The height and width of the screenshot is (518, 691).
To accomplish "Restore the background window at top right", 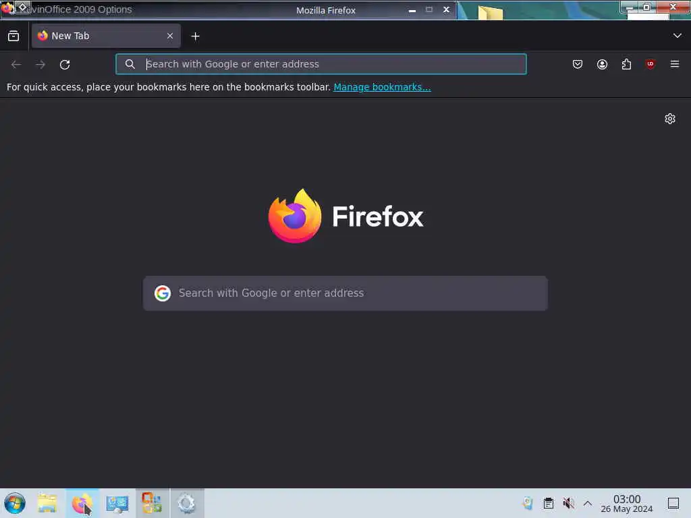I will (x=646, y=7).
